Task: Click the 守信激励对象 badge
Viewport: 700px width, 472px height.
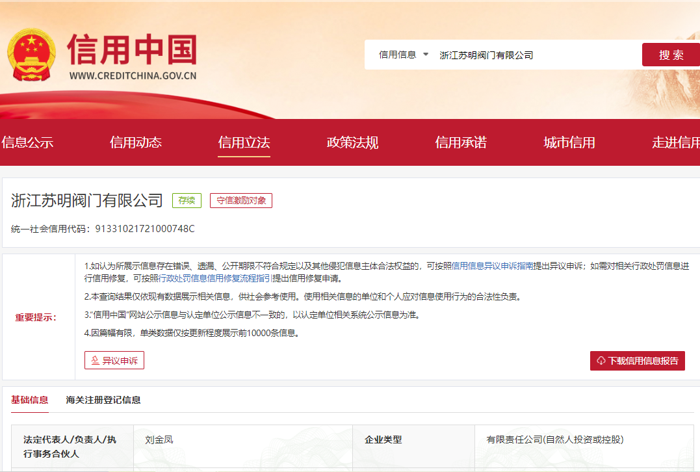Action: [241, 201]
